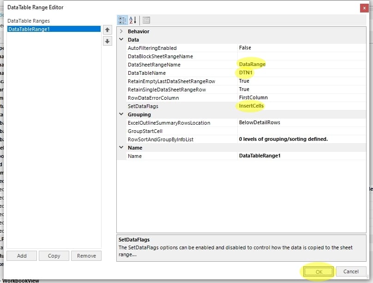
Task: Collapse the Data category
Action: pyautogui.click(x=121, y=40)
